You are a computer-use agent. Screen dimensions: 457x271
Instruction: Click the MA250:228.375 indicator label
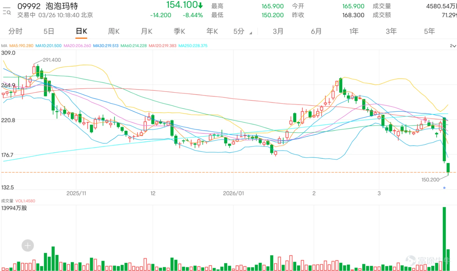(x=193, y=46)
